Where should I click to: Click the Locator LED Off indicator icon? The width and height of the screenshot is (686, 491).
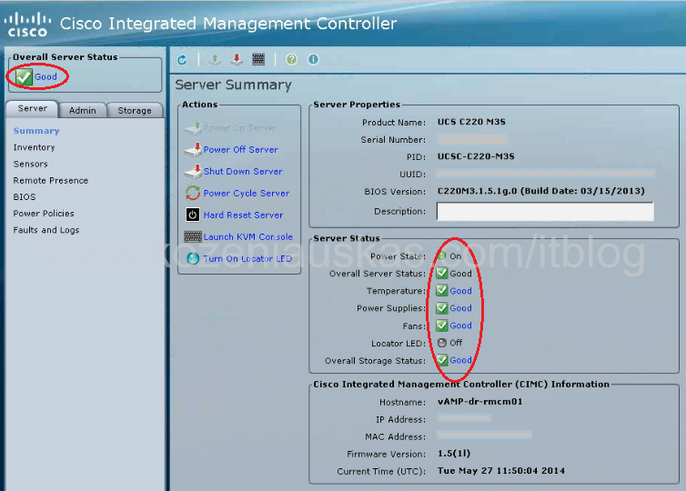[x=442, y=343]
